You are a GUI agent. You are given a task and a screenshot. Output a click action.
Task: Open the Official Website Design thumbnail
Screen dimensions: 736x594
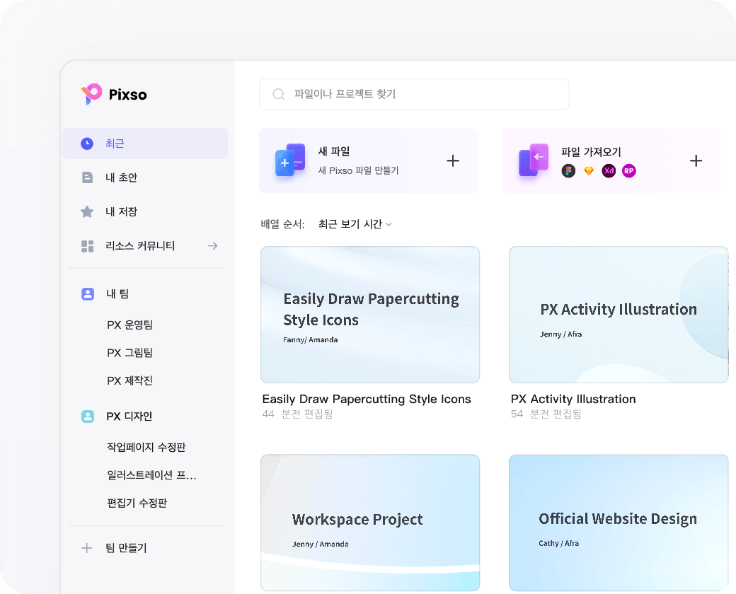click(x=619, y=523)
